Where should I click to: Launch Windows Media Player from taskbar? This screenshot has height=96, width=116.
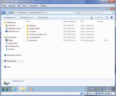click(31, 89)
